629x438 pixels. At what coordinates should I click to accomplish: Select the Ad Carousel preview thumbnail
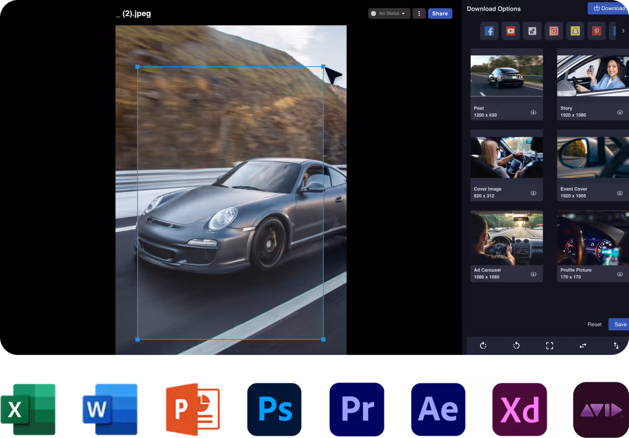pyautogui.click(x=507, y=238)
